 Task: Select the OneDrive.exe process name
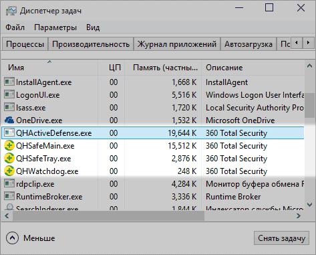pyautogui.click(x=39, y=120)
